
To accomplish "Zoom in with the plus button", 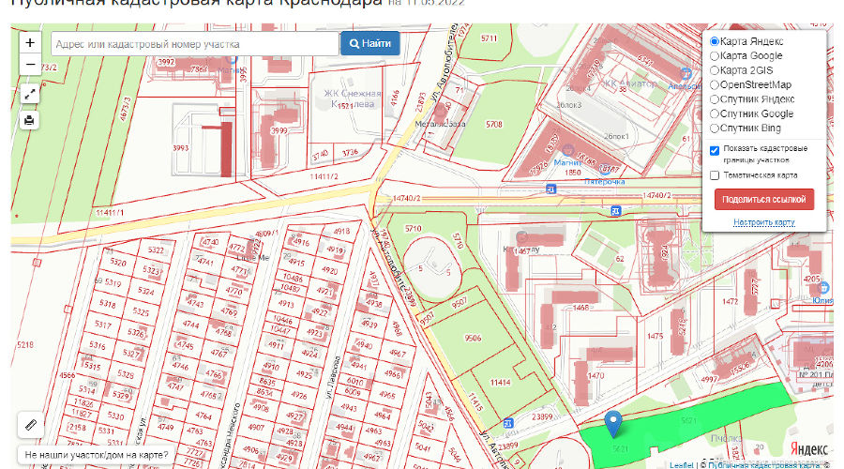I will 30,43.
